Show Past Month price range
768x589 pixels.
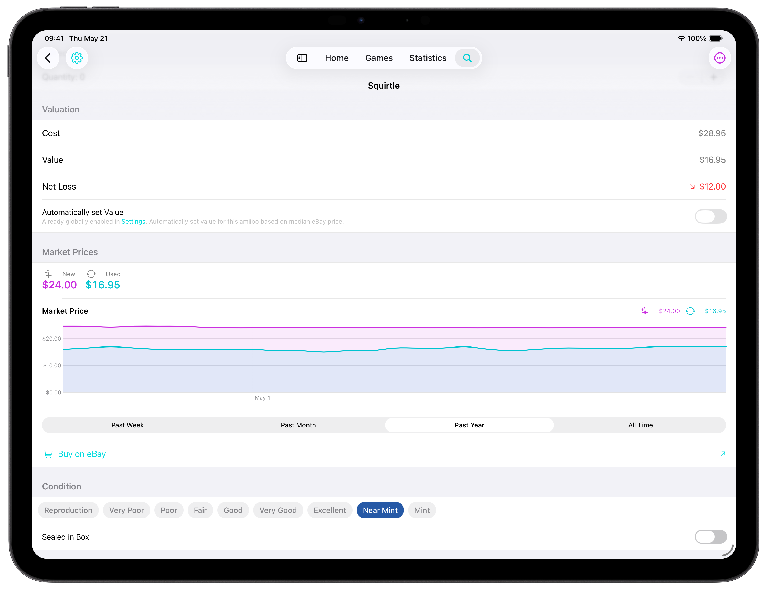298,425
